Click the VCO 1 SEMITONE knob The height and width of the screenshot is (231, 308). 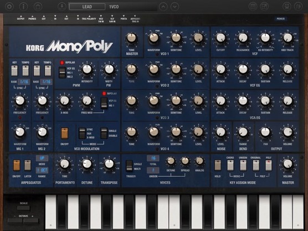[x=176, y=38]
